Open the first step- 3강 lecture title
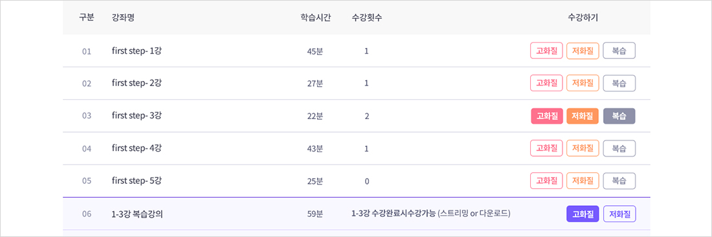This screenshot has width=712, height=237. click(137, 116)
